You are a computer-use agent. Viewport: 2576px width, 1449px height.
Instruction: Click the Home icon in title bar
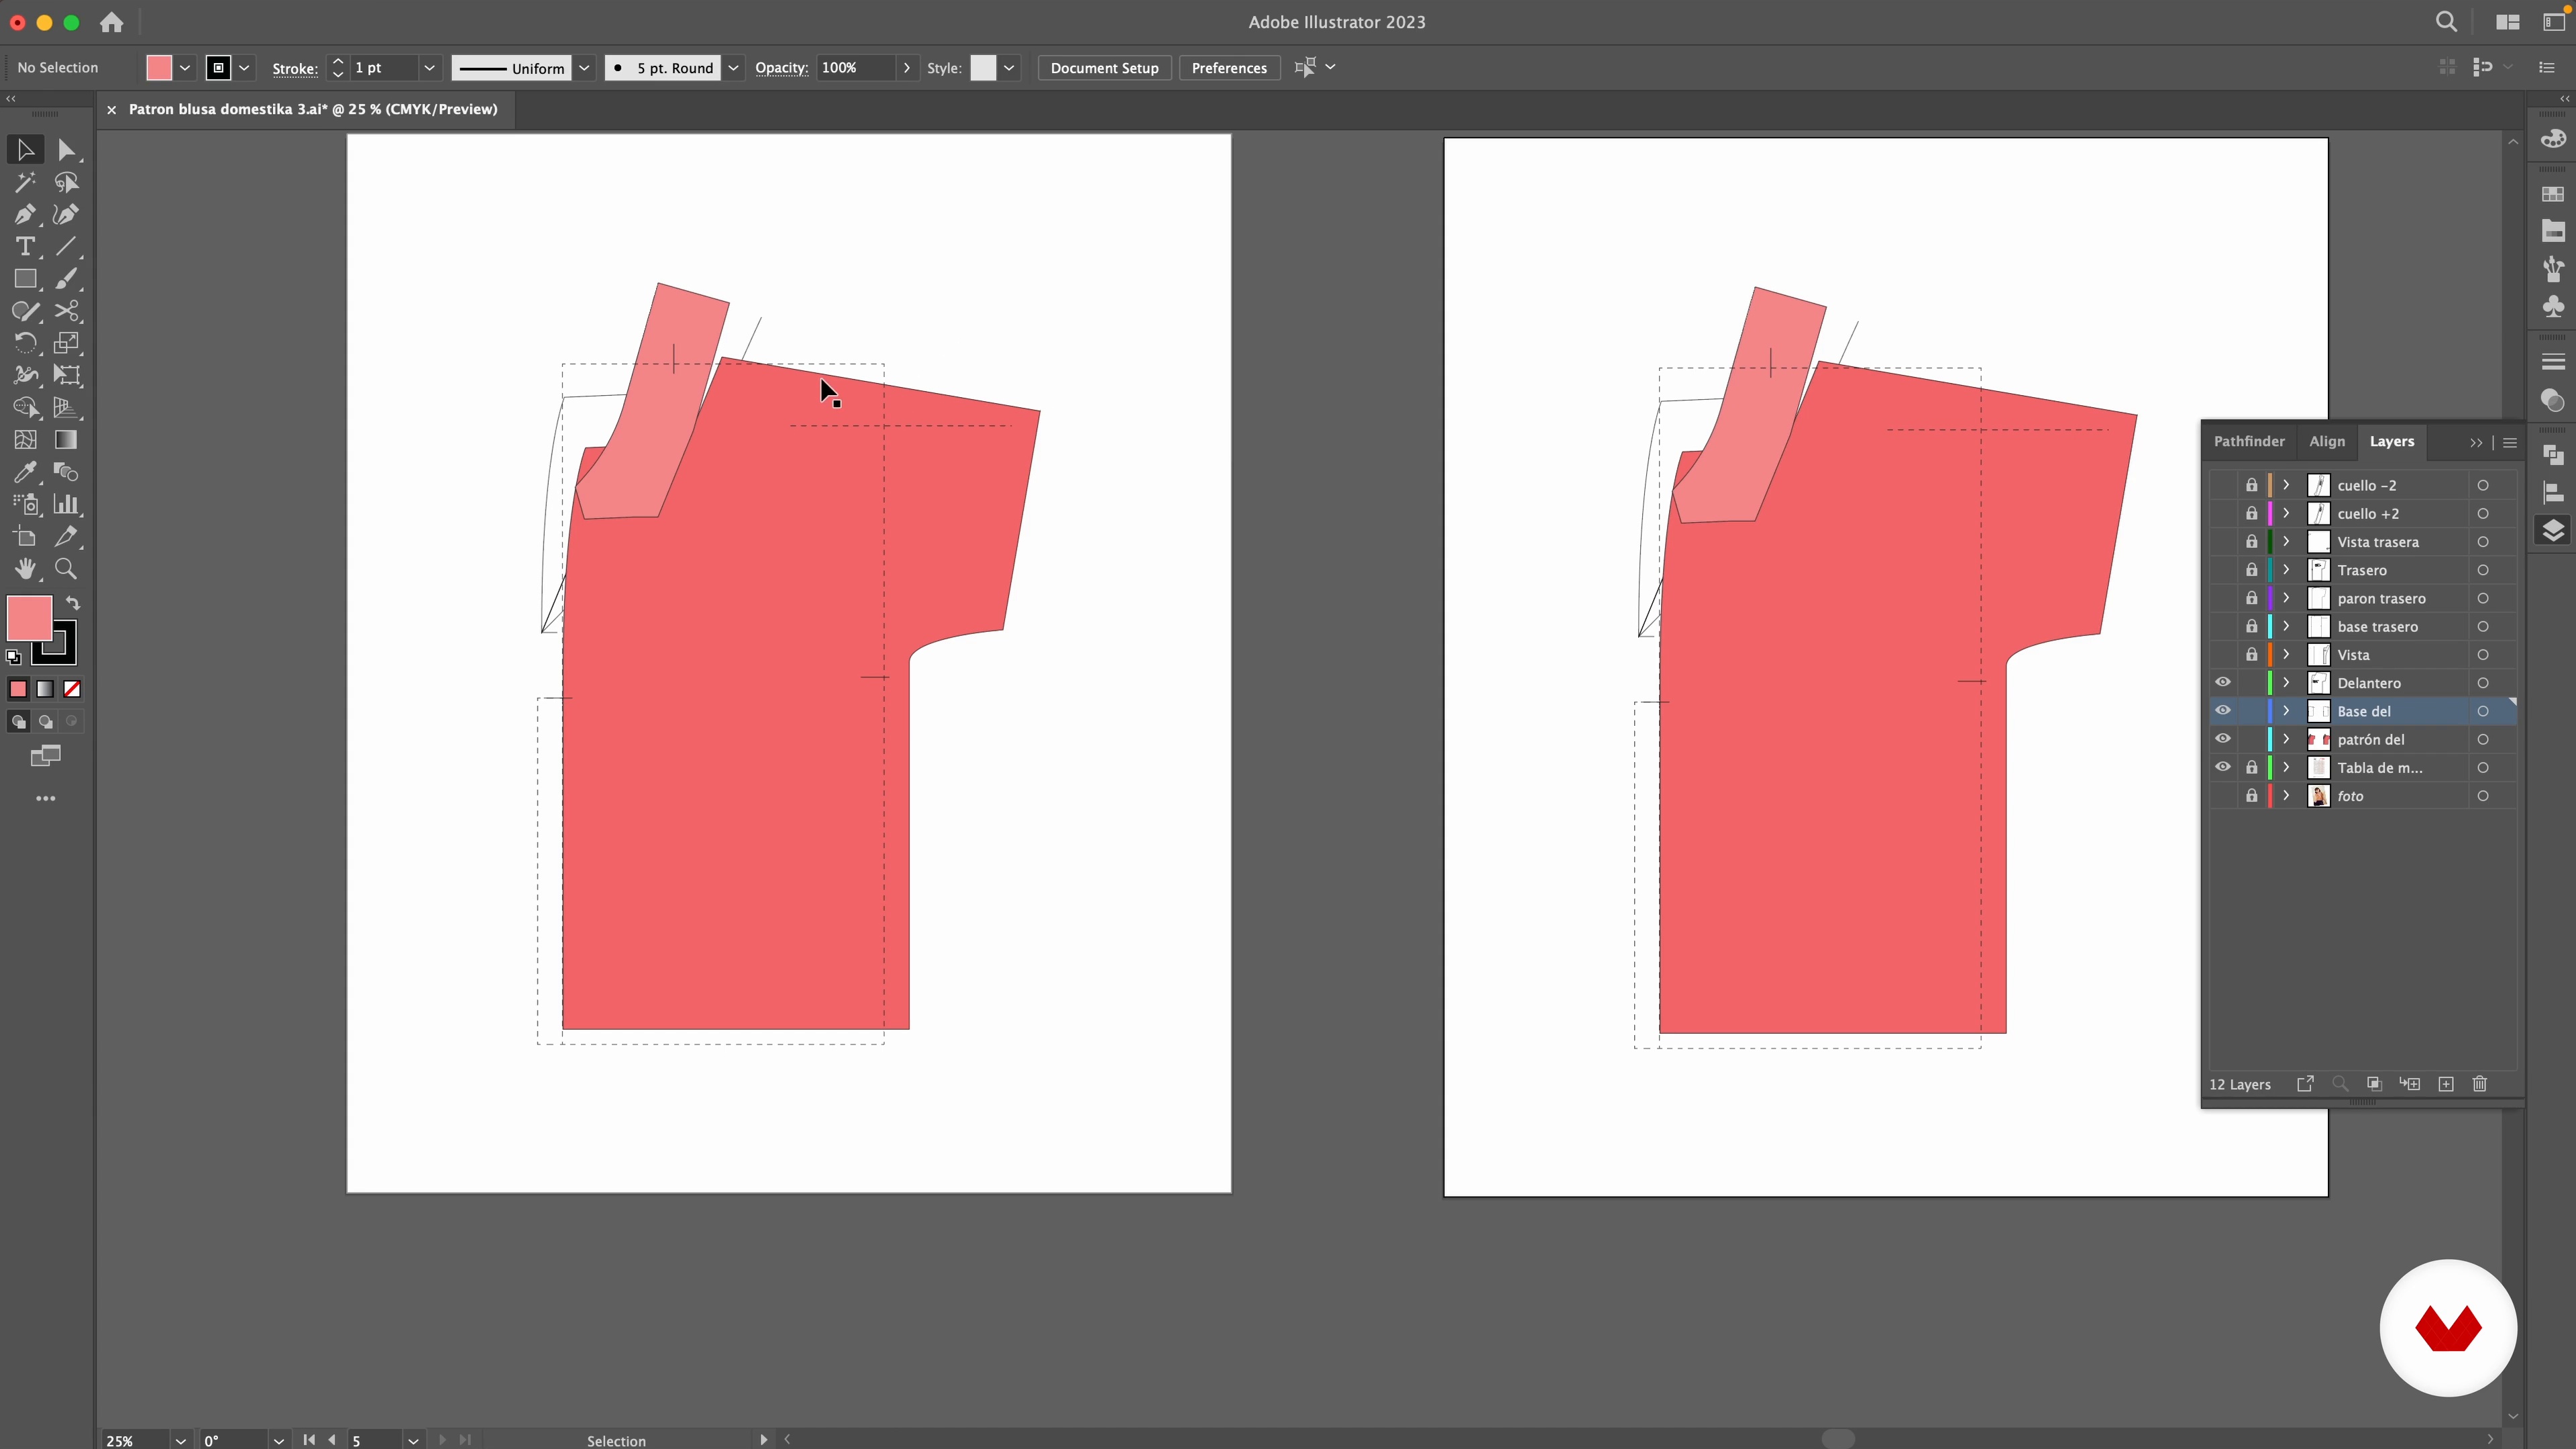(112, 22)
